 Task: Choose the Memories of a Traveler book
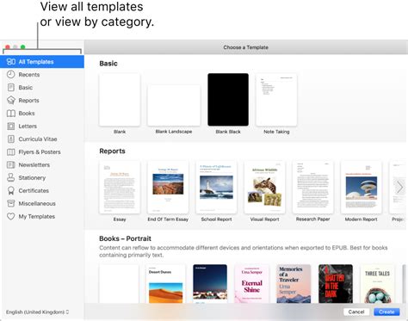(x=294, y=284)
